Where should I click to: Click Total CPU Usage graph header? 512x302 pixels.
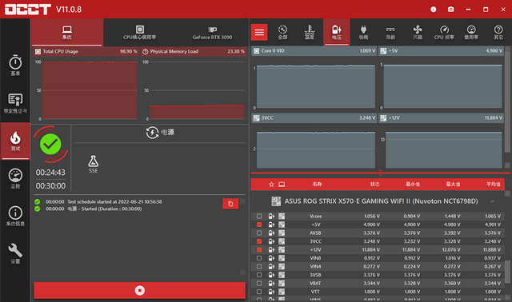point(86,51)
